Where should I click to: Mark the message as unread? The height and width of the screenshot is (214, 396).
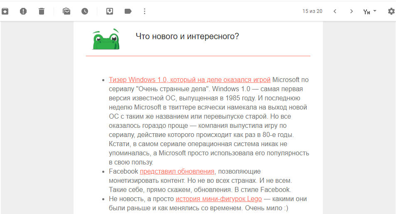[66, 11]
